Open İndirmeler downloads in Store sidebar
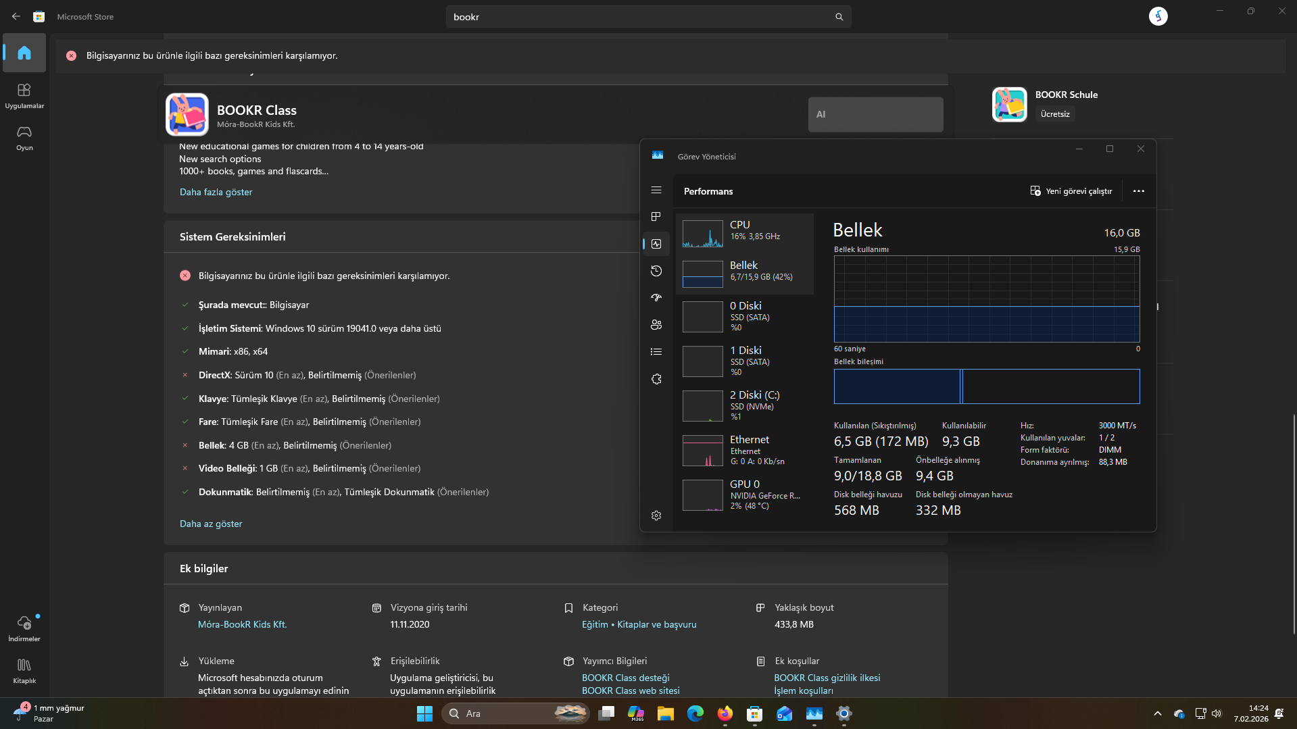1297x729 pixels. click(x=24, y=628)
